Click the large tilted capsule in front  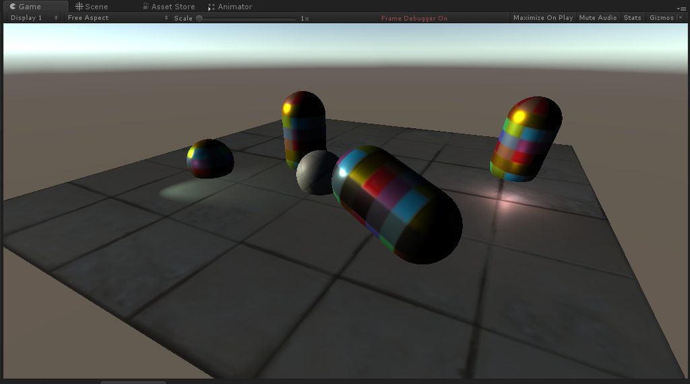[397, 205]
